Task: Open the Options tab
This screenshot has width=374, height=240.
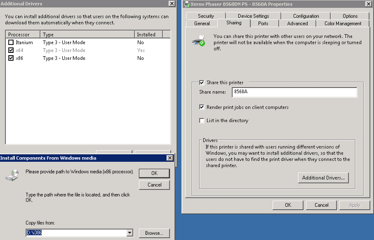Action: coord(350,16)
